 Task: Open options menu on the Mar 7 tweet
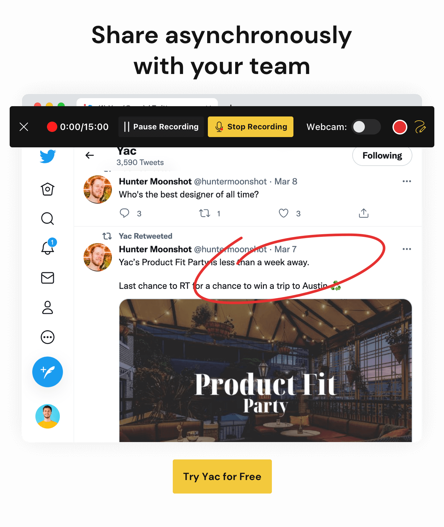coord(407,249)
